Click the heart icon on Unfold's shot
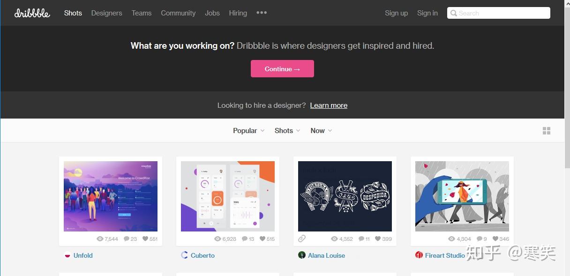570x276 pixels. [x=145, y=239]
